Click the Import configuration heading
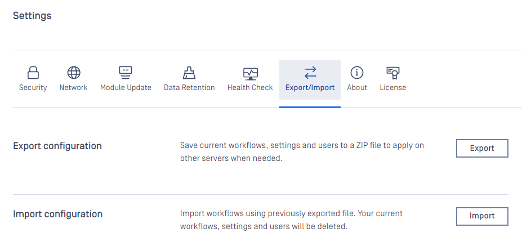 [x=57, y=214]
